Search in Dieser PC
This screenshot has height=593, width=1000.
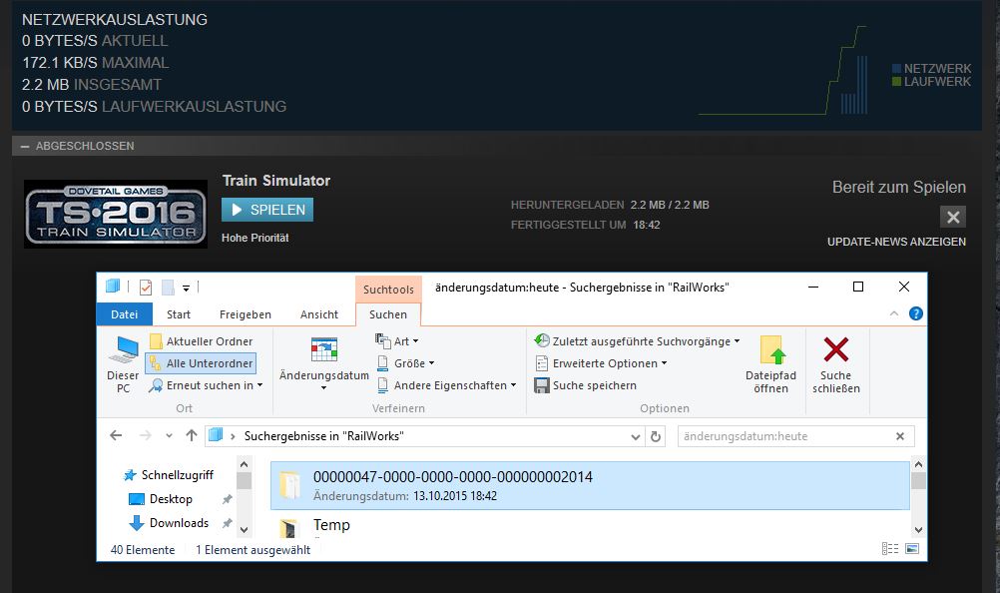123,364
